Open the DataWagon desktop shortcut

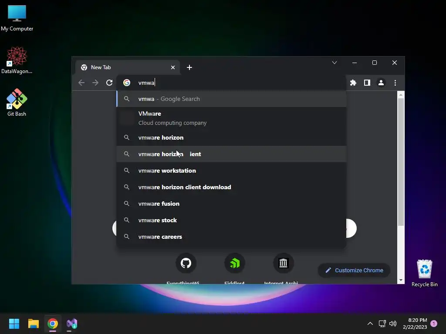click(17, 60)
